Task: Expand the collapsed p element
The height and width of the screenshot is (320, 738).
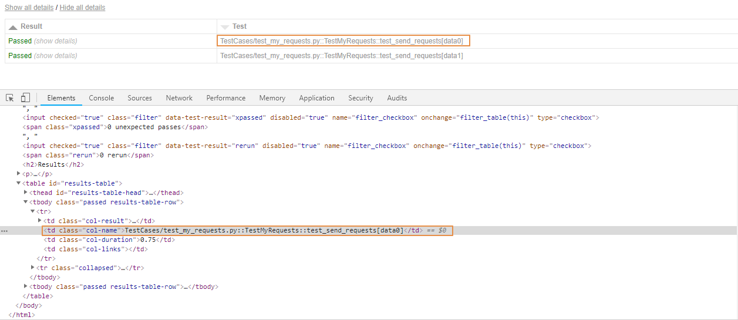Action: pos(19,174)
